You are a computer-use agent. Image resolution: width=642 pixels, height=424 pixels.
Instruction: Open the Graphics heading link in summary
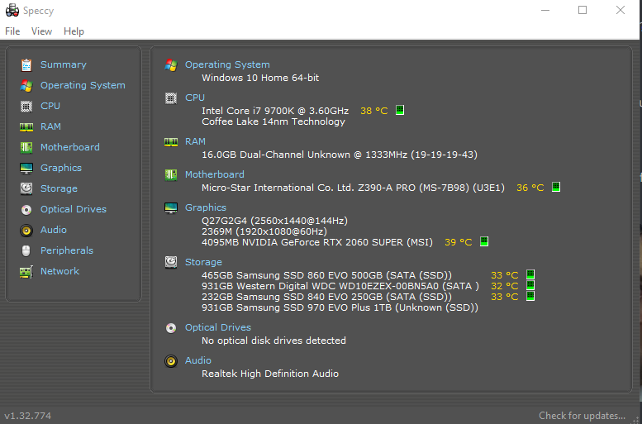pyautogui.click(x=206, y=207)
